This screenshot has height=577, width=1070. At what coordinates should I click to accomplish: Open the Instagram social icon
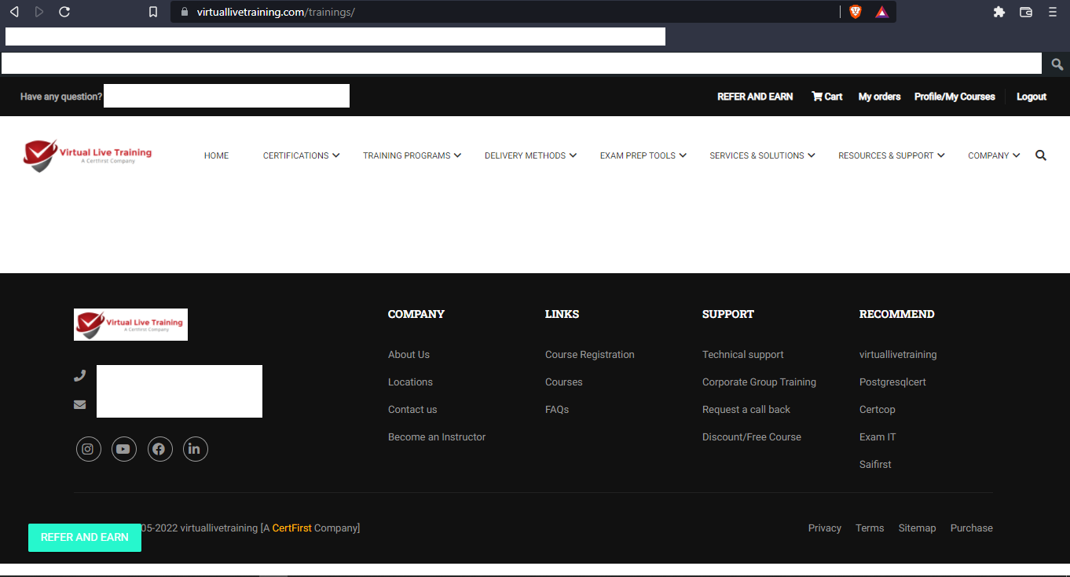pyautogui.click(x=89, y=449)
